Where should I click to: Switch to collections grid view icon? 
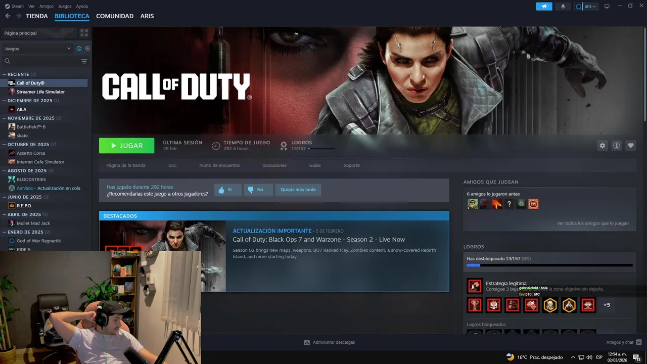[x=84, y=33]
